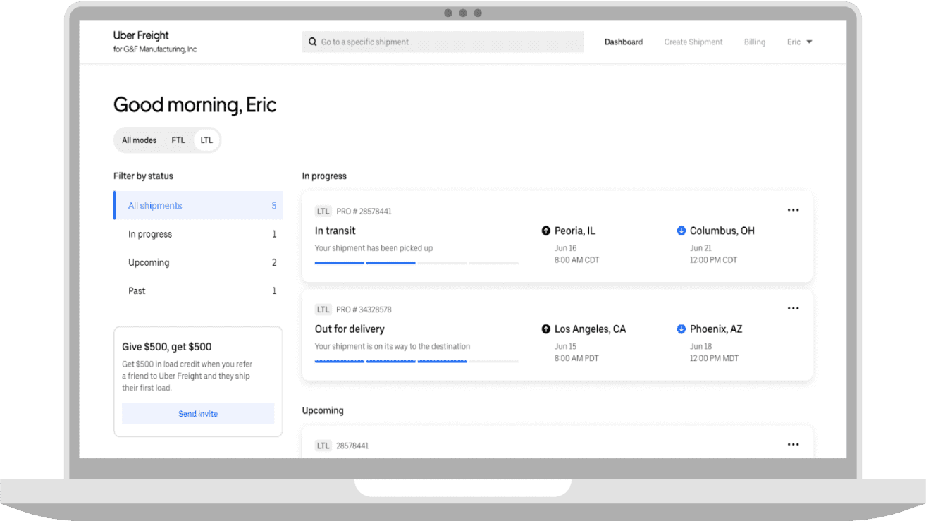Open the Billing page
Image resolution: width=926 pixels, height=521 pixels.
(754, 42)
